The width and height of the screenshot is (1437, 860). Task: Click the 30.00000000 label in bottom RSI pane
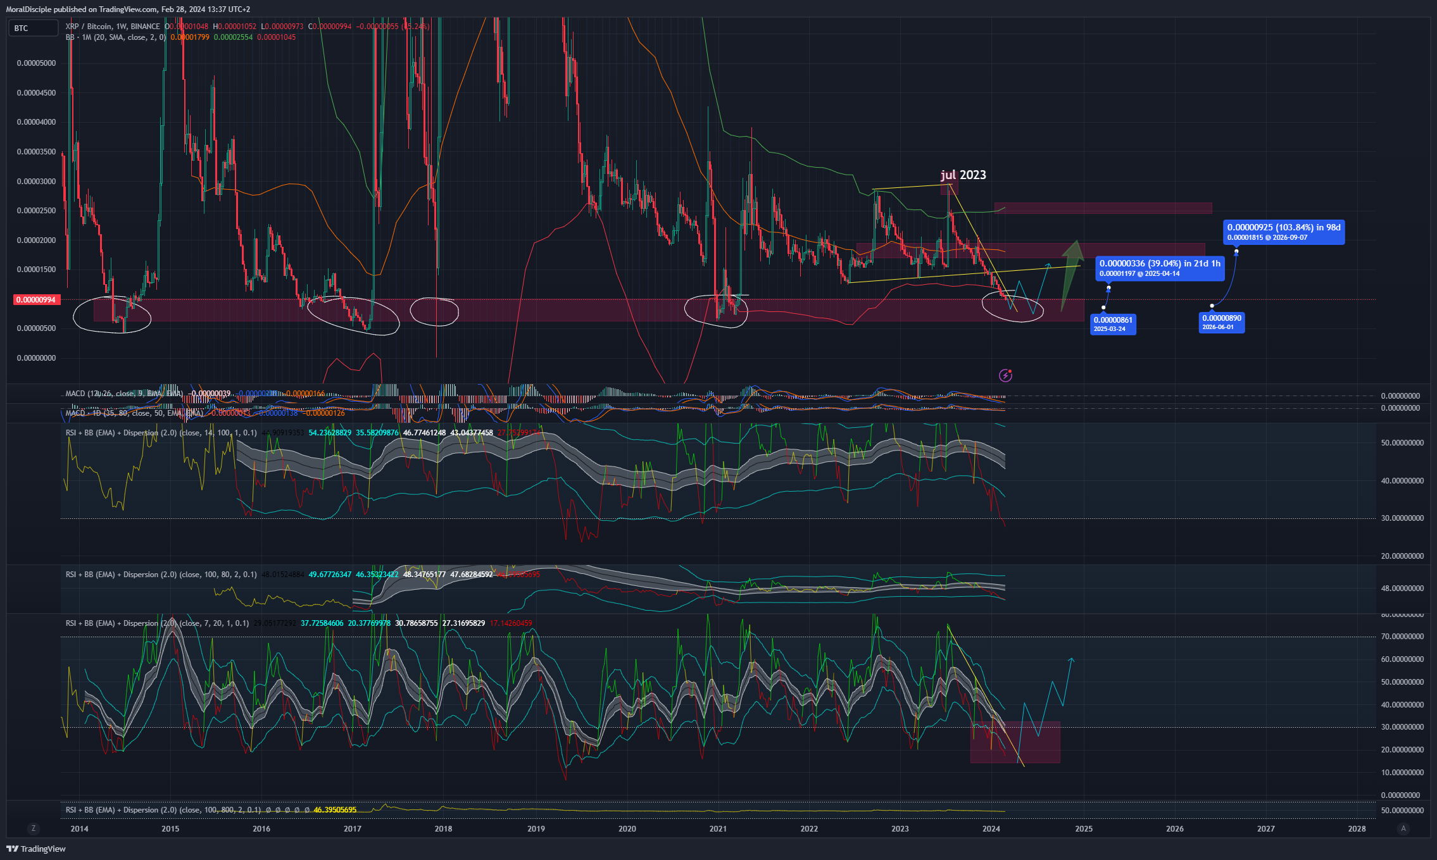pos(1402,727)
